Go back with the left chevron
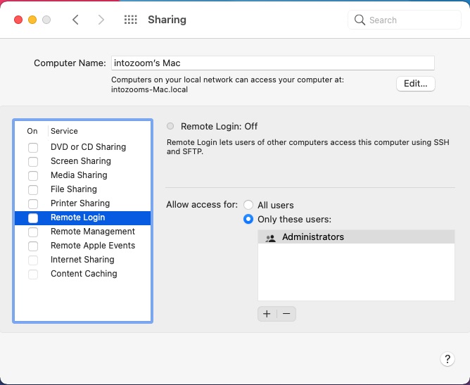 point(75,20)
